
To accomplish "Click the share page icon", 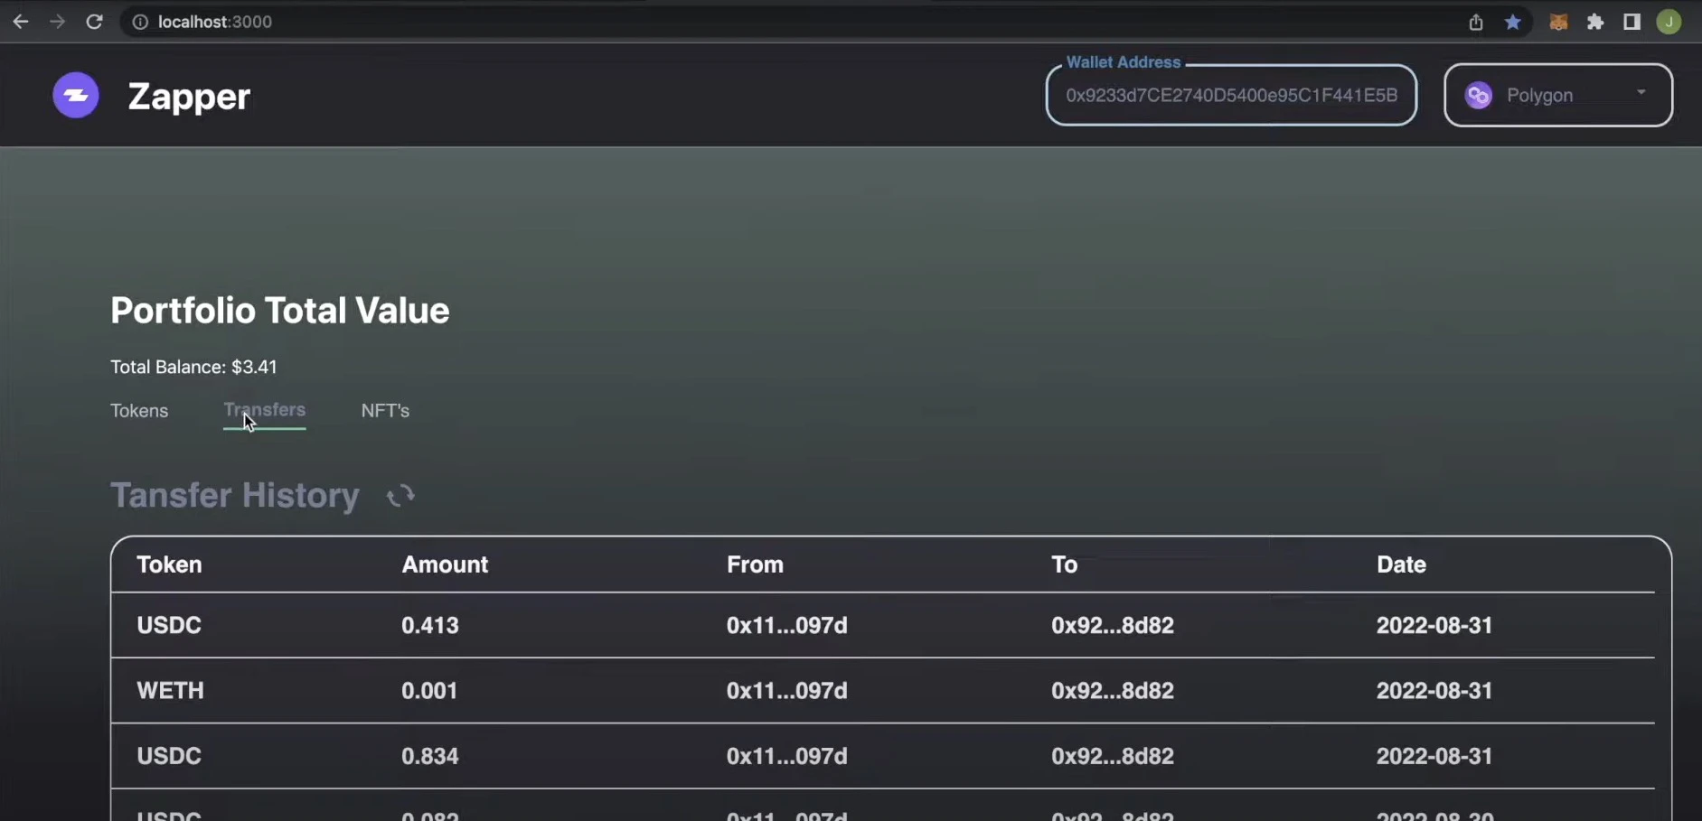I will tap(1475, 22).
